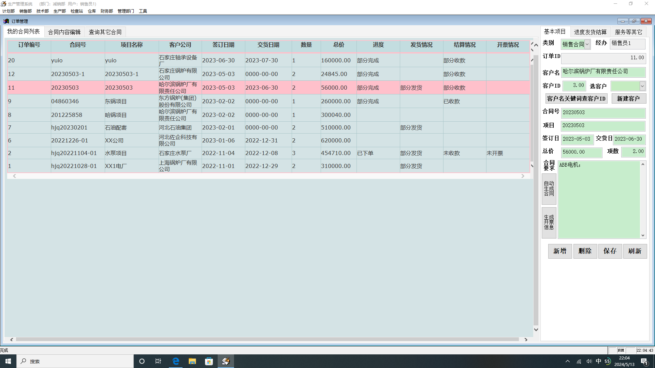Open the 选客户 dropdown list
The width and height of the screenshot is (655, 368).
tap(642, 86)
